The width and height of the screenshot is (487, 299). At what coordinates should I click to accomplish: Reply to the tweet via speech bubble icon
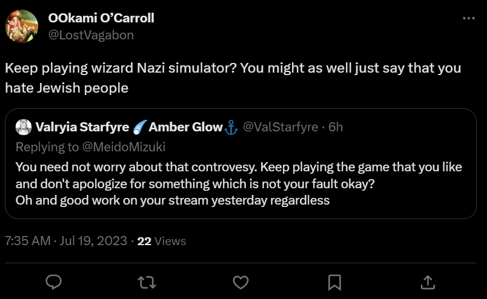[54, 282]
